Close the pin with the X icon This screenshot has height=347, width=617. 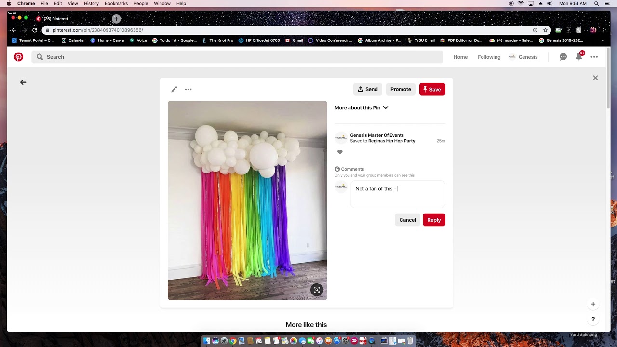coord(595,78)
